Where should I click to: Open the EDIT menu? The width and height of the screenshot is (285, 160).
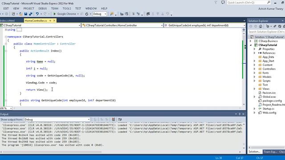coord(6,8)
